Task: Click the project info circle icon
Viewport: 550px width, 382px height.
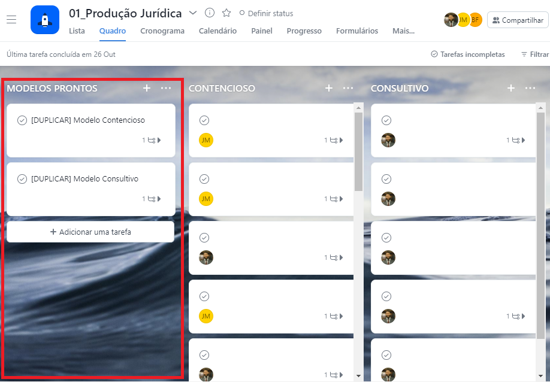Action: 210,13
